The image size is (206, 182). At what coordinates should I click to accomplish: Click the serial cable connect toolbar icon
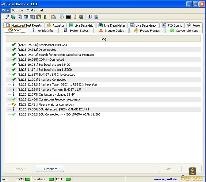pyautogui.click(x=7, y=17)
